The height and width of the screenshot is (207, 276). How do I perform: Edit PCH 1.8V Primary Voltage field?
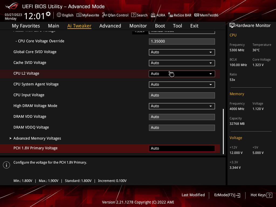click(182, 149)
